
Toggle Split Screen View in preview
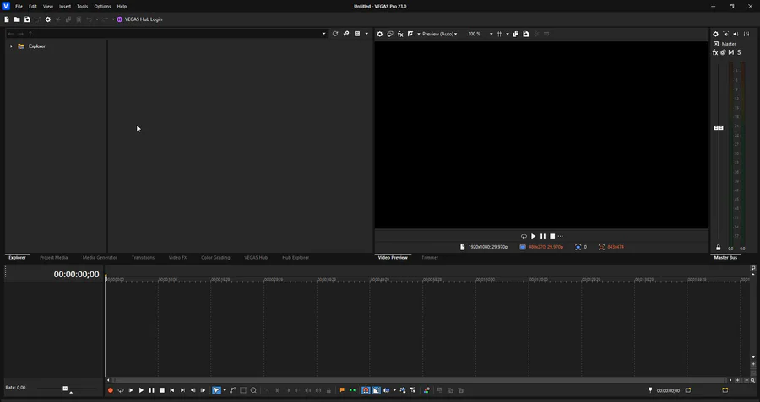coord(410,34)
